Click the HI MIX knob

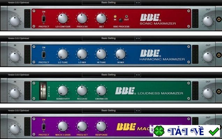tap(120, 54)
